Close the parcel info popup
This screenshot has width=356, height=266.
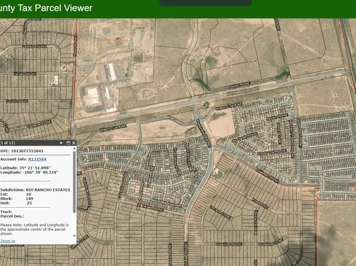(x=73, y=143)
